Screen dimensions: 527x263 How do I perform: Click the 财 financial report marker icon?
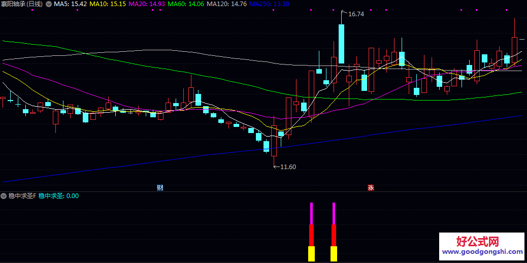tap(160, 188)
